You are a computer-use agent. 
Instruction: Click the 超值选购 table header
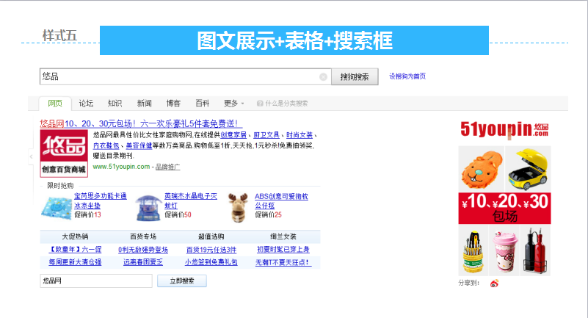click(x=211, y=236)
